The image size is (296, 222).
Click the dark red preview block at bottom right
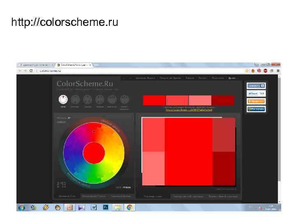[x=224, y=169]
